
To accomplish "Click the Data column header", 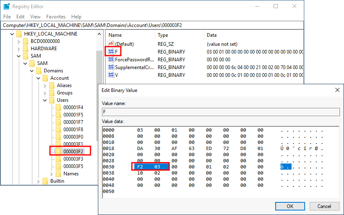I will click(x=212, y=35).
